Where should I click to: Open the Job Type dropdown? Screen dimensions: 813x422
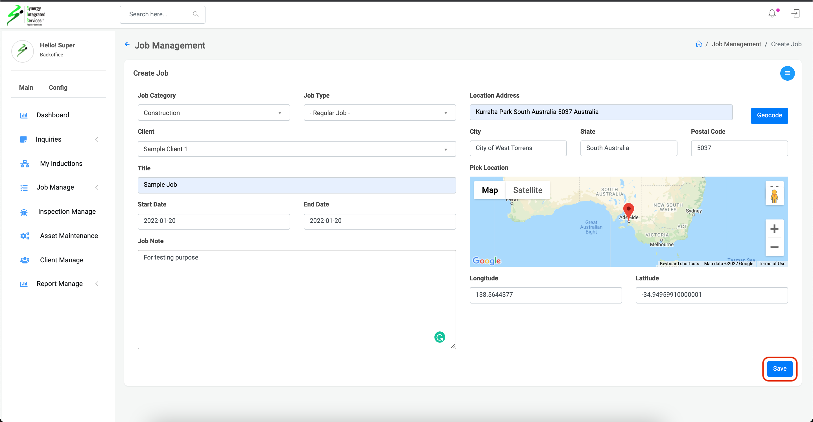coord(380,113)
